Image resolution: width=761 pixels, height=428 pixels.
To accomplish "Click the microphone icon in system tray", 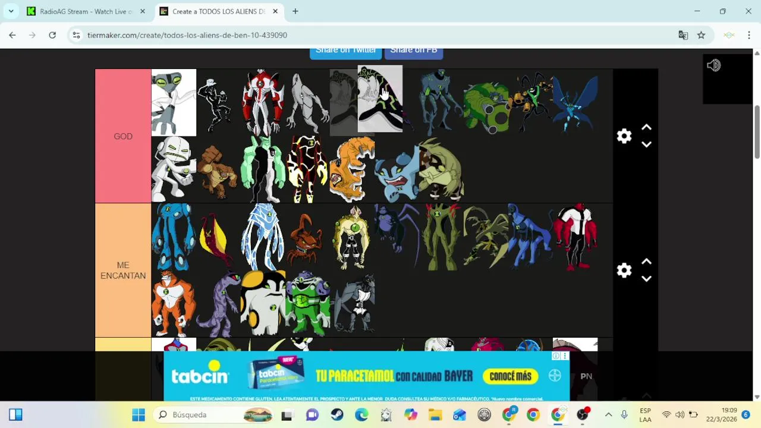I will [624, 415].
